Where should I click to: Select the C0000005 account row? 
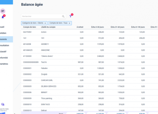[x=90, y=86]
